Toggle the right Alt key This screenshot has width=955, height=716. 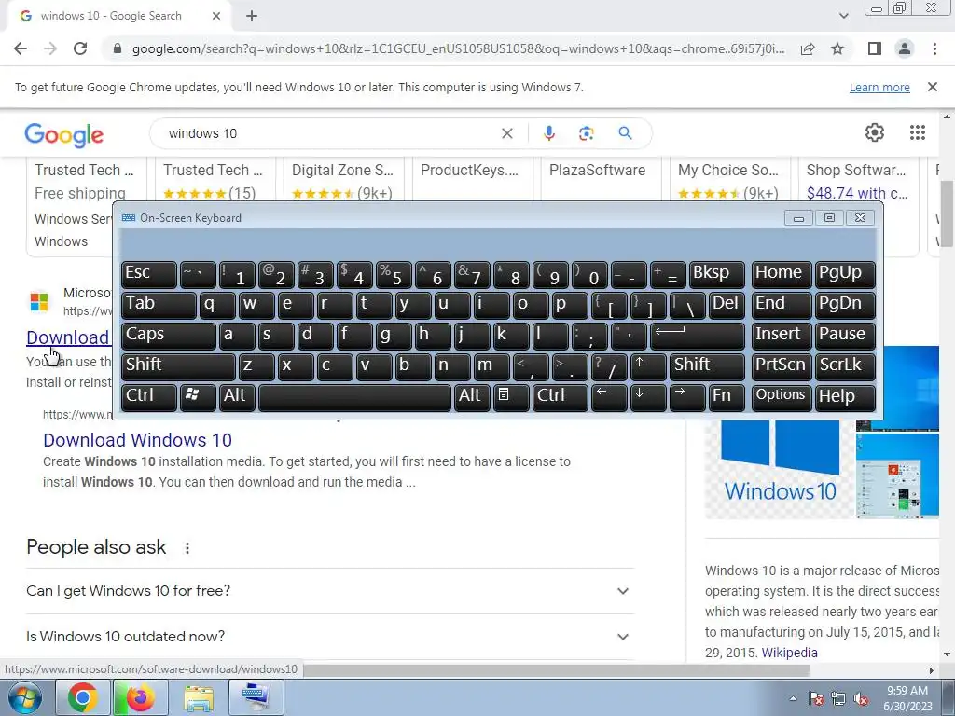pyautogui.click(x=471, y=397)
